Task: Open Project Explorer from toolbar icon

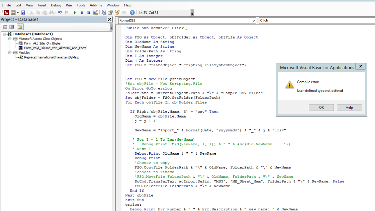Action: pyautogui.click(x=104, y=12)
